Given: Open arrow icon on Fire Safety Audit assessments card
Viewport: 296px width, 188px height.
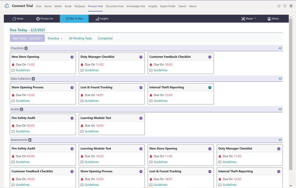Looking at the screenshot, I should click(72, 149).
